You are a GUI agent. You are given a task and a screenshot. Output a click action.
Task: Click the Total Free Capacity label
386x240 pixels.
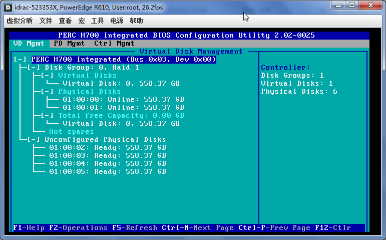click(x=121, y=116)
